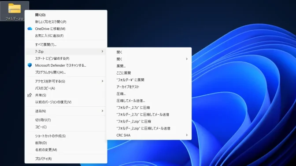Select 削除(D)

[x=66, y=143]
